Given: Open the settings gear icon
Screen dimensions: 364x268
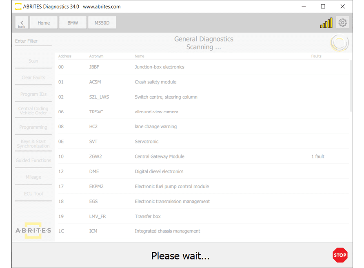Looking at the screenshot, I should (342, 23).
